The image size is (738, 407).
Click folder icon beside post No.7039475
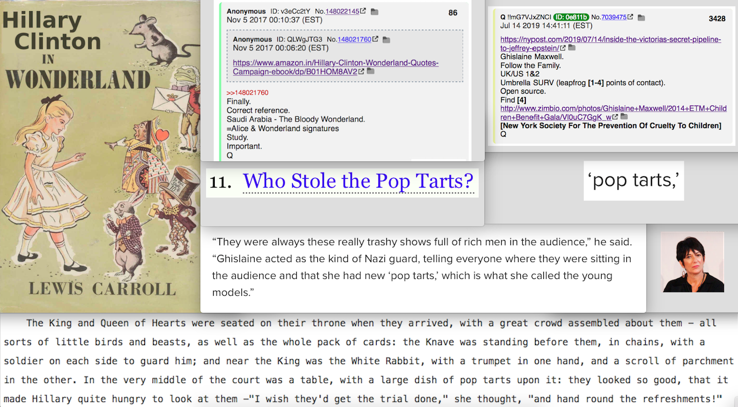click(x=641, y=17)
